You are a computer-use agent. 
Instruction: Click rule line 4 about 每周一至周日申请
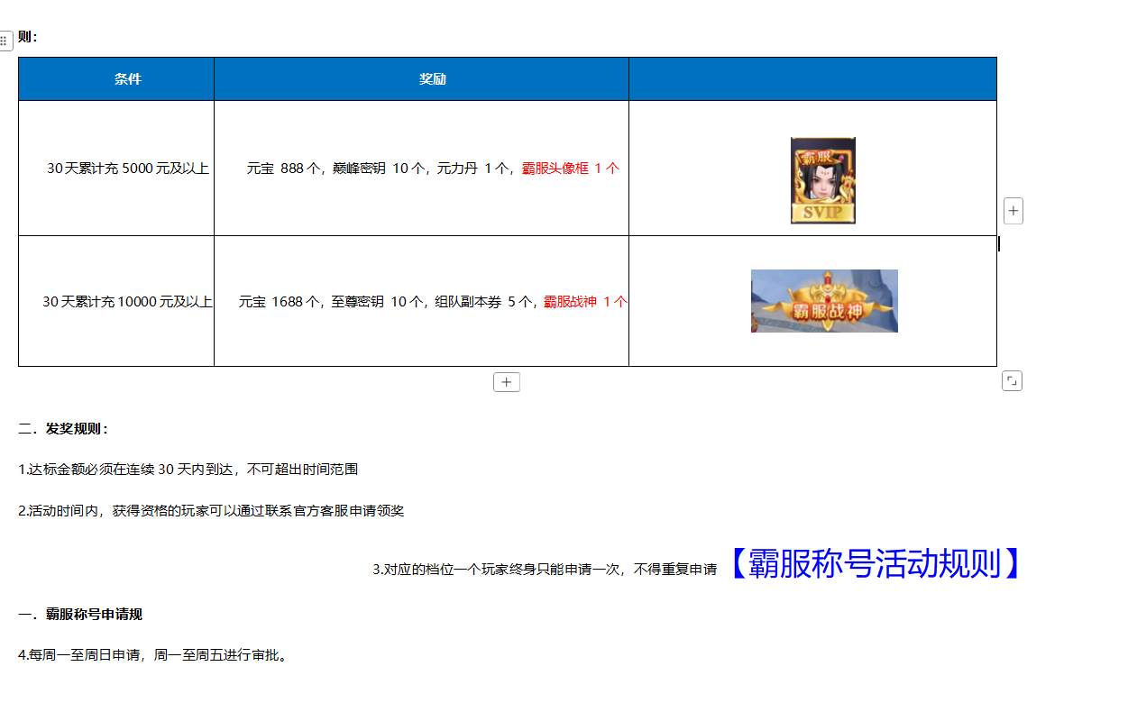click(152, 656)
